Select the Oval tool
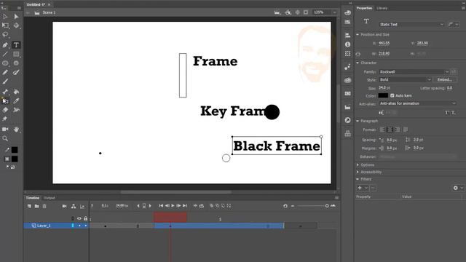 (5, 63)
